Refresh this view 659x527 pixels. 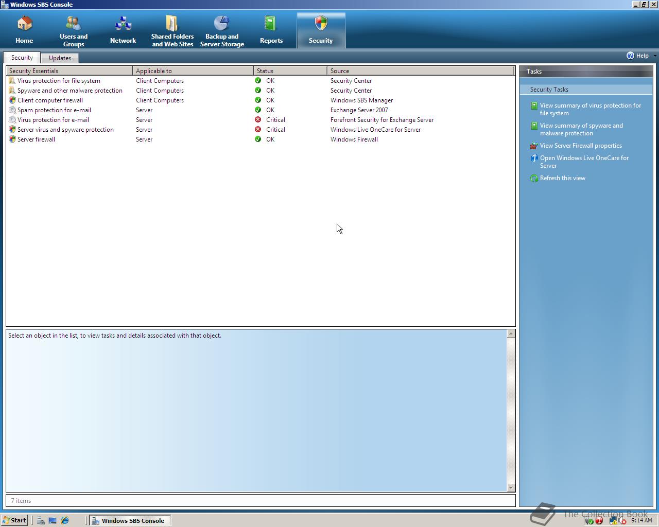pos(563,178)
